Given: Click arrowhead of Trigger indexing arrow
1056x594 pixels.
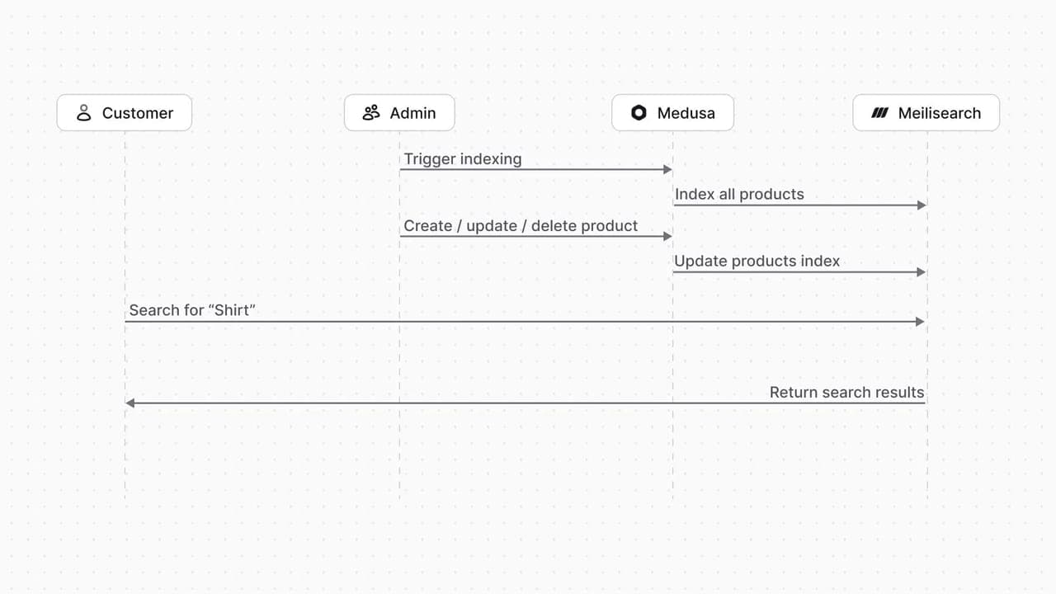Looking at the screenshot, I should point(667,169).
